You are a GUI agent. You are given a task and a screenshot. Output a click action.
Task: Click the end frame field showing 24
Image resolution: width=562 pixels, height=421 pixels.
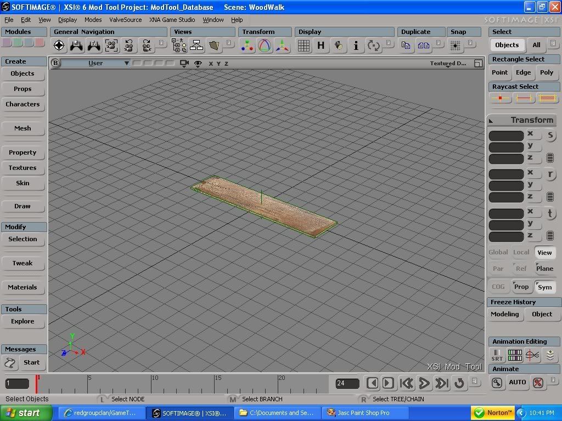tap(347, 383)
